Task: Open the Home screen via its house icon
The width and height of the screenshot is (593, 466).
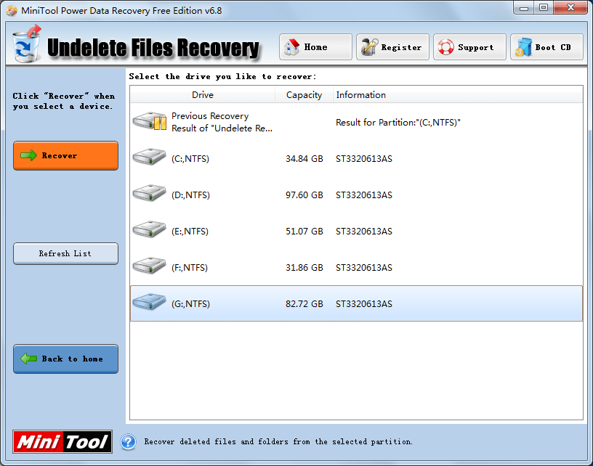Action: coord(294,46)
